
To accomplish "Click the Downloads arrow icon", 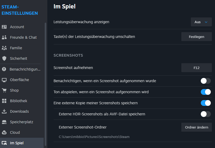I will 4,111.
